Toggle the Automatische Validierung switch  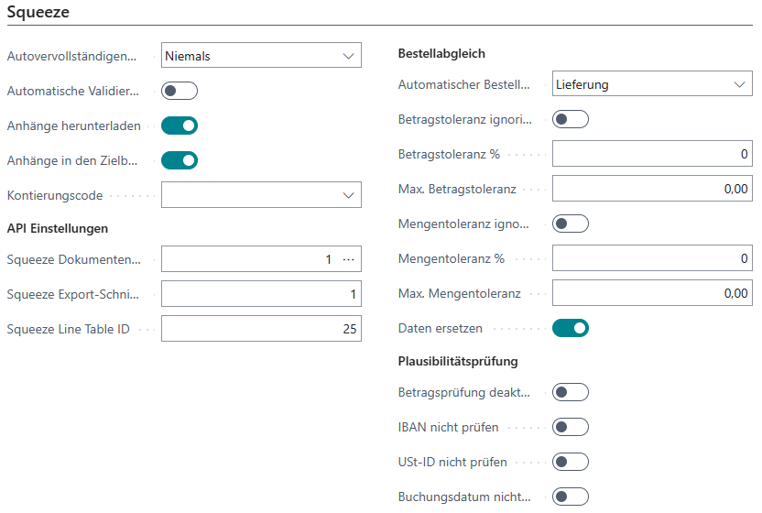point(180,91)
